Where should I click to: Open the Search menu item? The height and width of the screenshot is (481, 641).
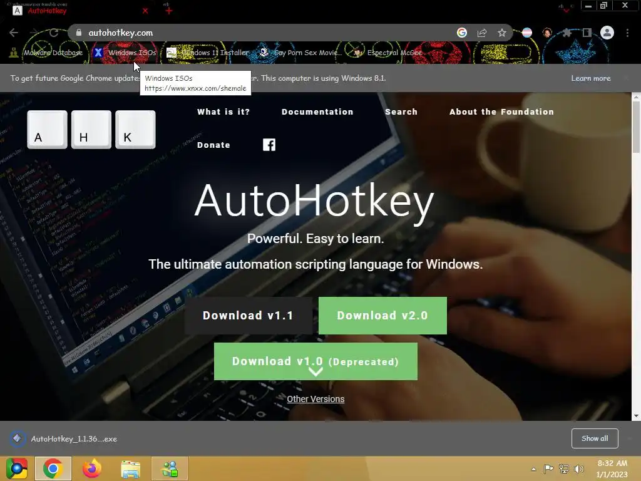(x=401, y=111)
